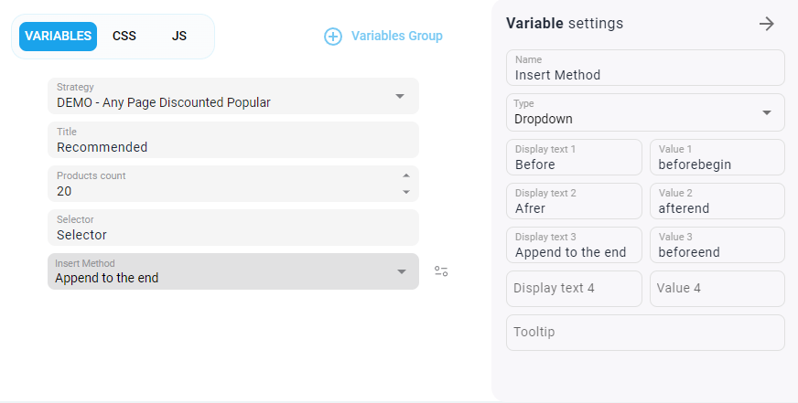Expand the Strategy dropdown
The image size is (798, 403).
(x=400, y=96)
